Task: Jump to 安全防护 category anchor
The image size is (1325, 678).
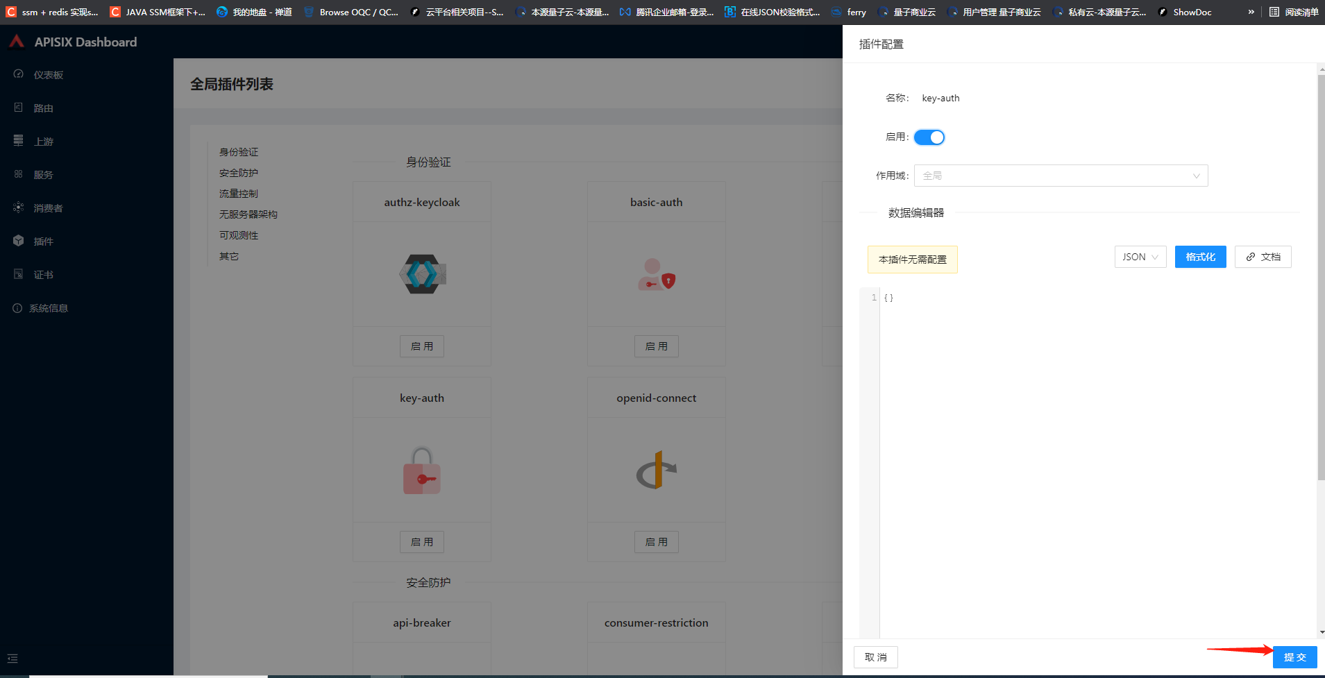Action: (x=239, y=173)
